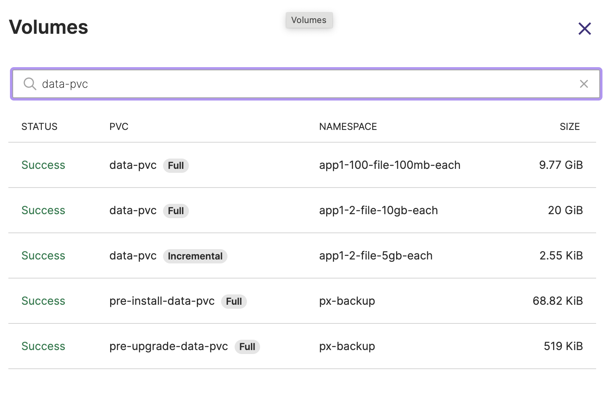This screenshot has height=418, width=614.
Task: Close the Volumes dialog
Action: pos(584,29)
